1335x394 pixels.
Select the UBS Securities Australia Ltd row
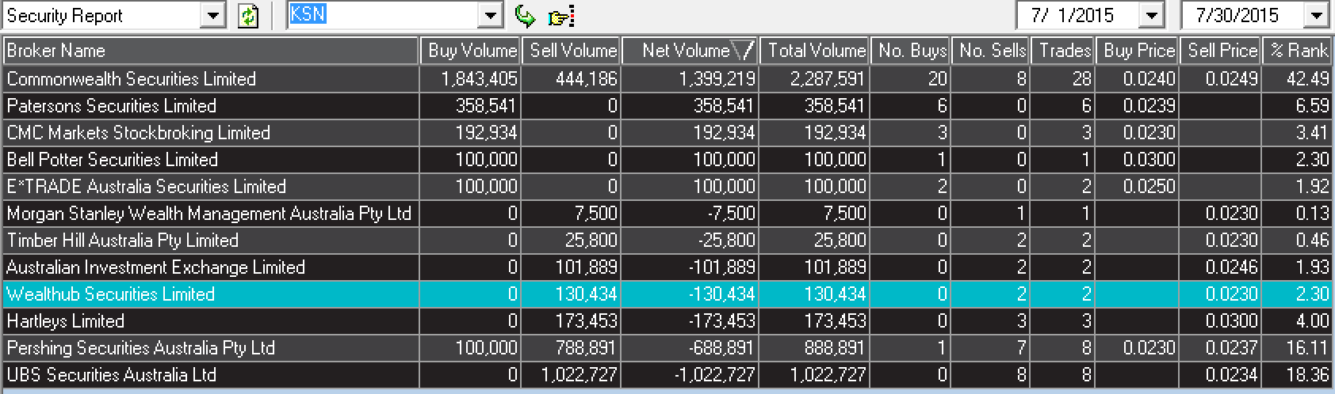coord(667,375)
